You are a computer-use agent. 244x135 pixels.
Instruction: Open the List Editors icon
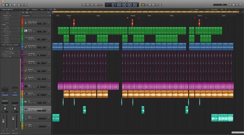point(230,5)
